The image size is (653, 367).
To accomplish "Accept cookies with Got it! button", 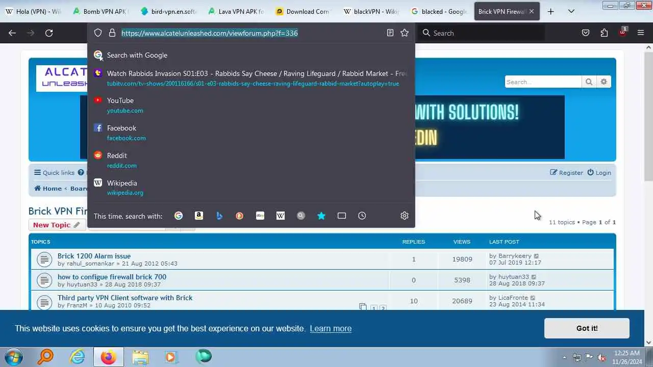I will 587,328.
